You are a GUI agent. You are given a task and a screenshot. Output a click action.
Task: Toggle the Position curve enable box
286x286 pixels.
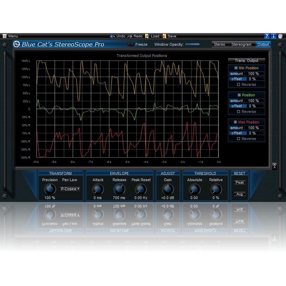pos(239,95)
